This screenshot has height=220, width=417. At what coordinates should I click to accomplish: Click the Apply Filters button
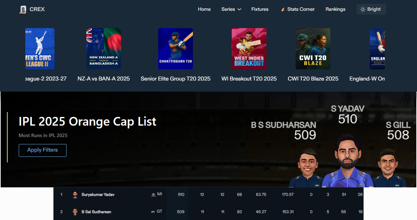coord(42,150)
